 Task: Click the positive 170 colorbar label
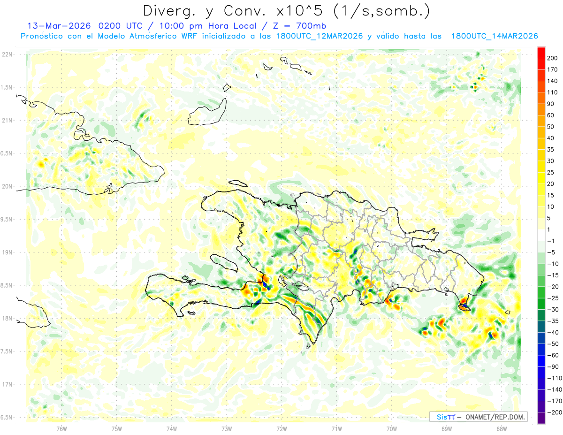click(x=553, y=69)
